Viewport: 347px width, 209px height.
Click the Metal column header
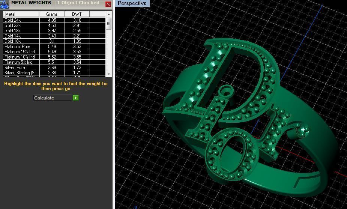(21, 14)
